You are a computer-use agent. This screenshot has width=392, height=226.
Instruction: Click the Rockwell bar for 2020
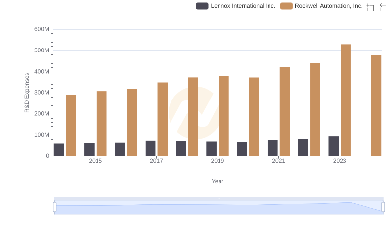pos(254,117)
